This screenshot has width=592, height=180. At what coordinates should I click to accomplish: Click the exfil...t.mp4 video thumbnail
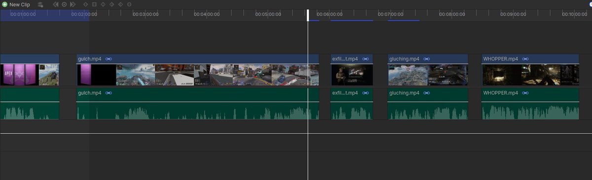(352, 75)
